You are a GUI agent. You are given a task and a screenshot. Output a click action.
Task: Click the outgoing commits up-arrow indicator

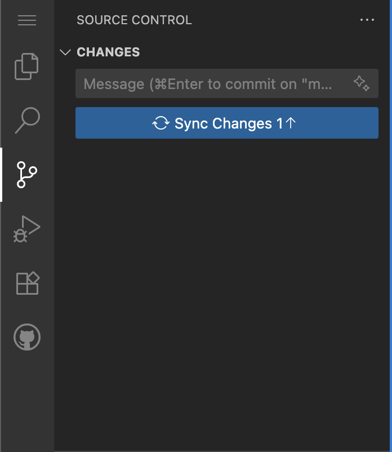click(291, 123)
